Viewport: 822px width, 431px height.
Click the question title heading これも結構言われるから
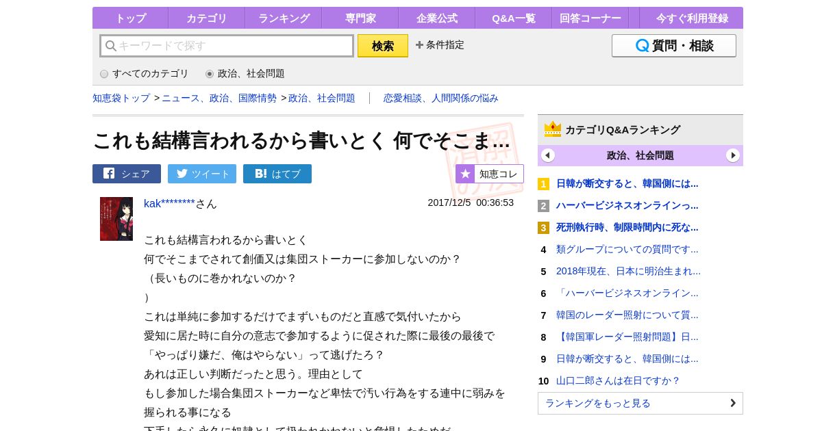(301, 140)
